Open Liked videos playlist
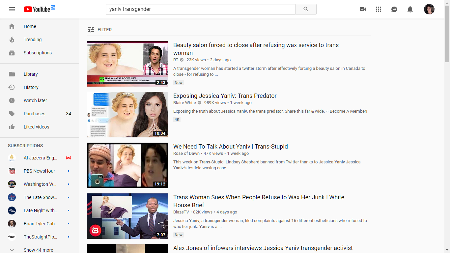450x253 pixels. click(x=40, y=127)
